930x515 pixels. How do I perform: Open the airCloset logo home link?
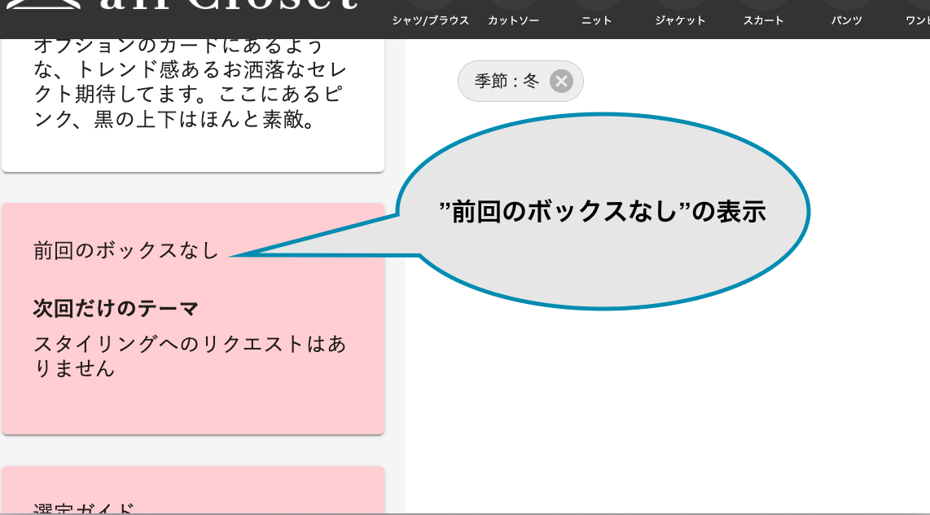(x=228, y=5)
